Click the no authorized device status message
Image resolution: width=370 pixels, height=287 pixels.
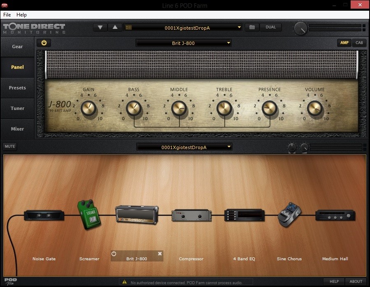(x=186, y=282)
